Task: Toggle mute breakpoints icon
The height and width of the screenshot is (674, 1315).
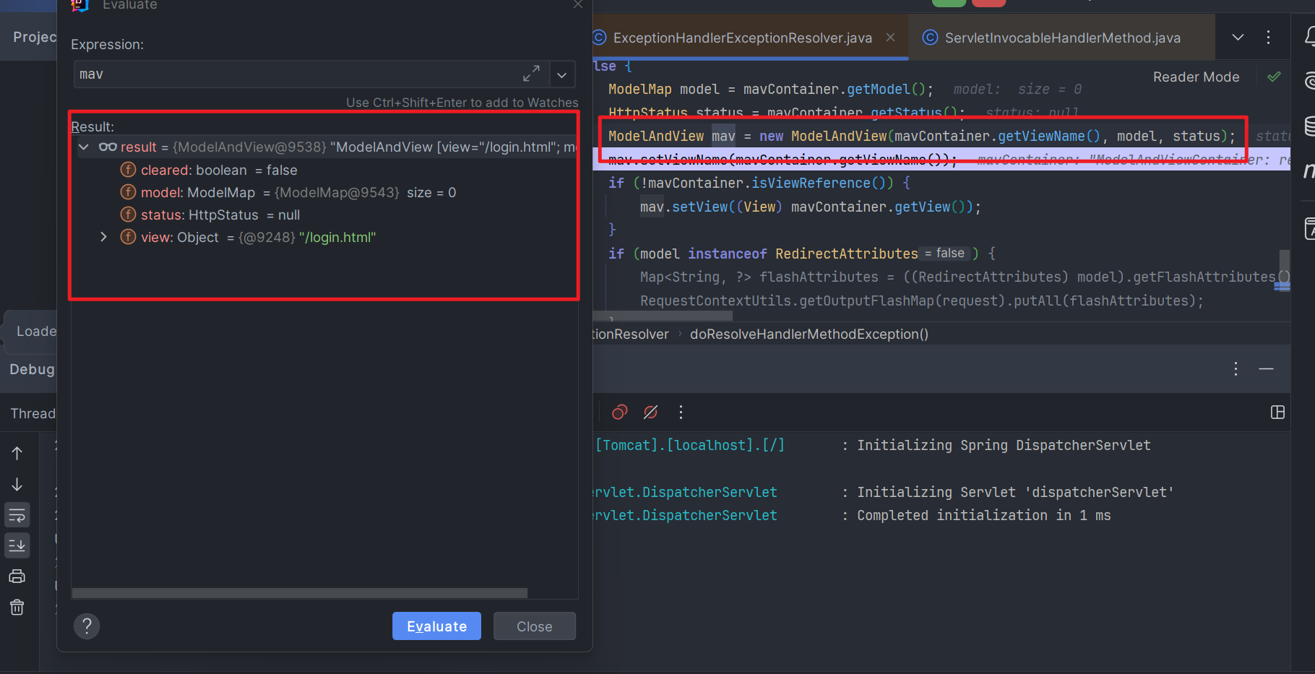Action: tap(650, 412)
